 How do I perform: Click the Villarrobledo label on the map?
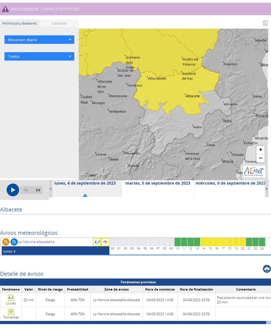pyautogui.click(x=157, y=78)
